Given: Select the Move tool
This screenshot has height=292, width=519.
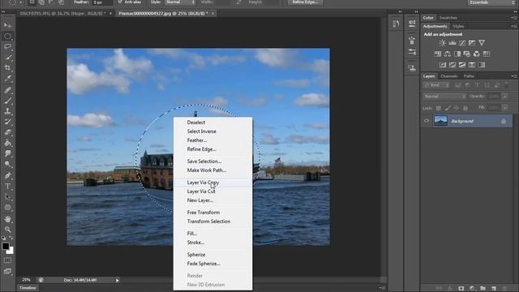Looking at the screenshot, I should click(7, 25).
